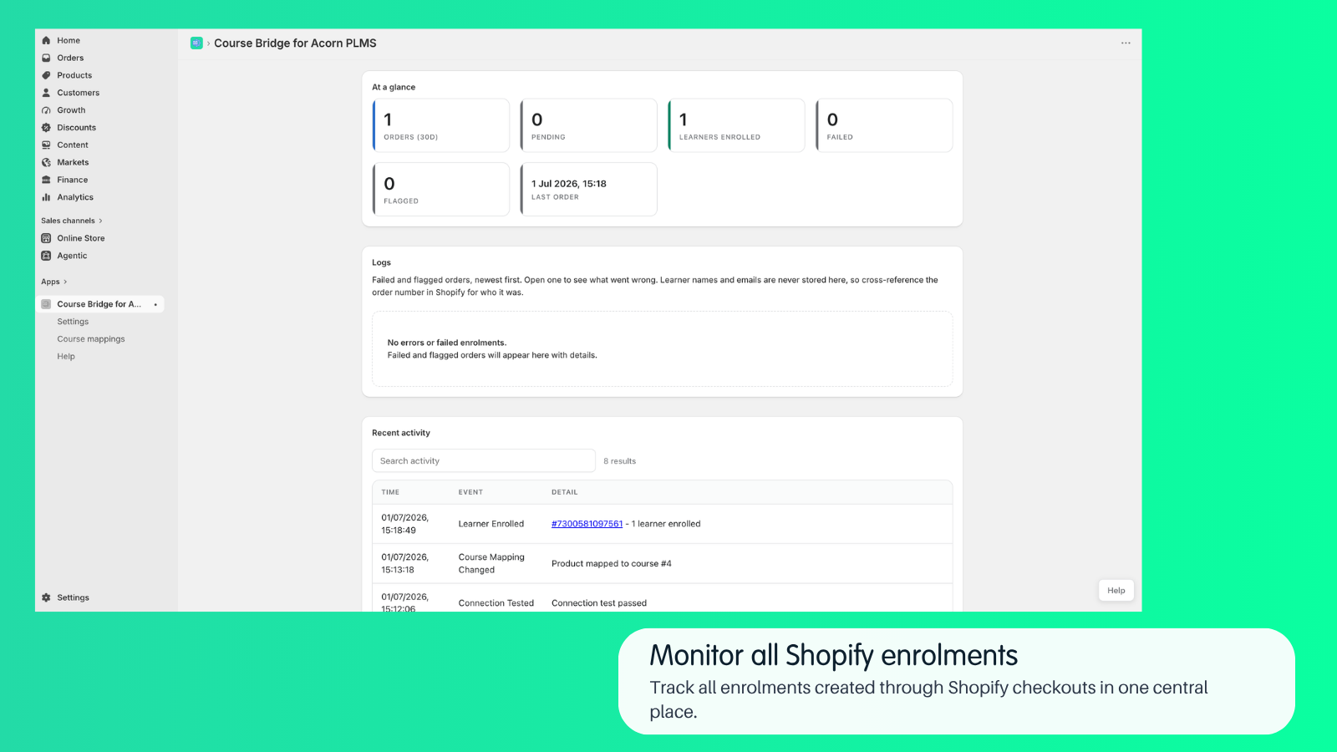
Task: Click the Markets globe icon
Action: click(46, 163)
